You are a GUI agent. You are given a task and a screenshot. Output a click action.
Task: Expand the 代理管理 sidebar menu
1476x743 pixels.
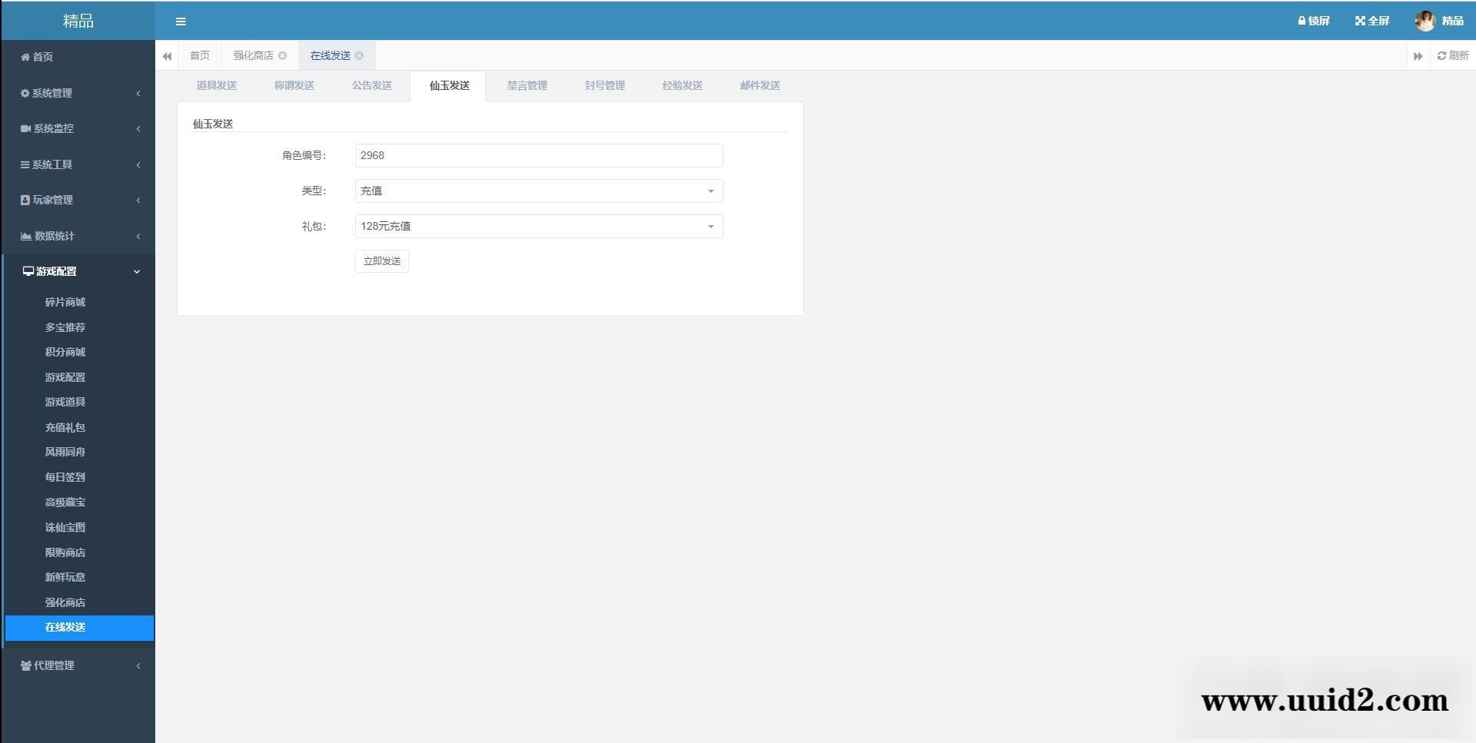[x=78, y=665]
